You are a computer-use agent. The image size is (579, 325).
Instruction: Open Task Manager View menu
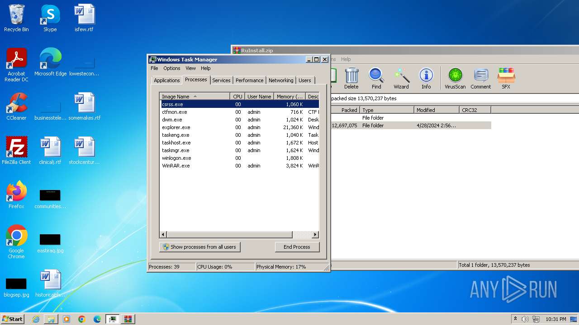point(190,68)
